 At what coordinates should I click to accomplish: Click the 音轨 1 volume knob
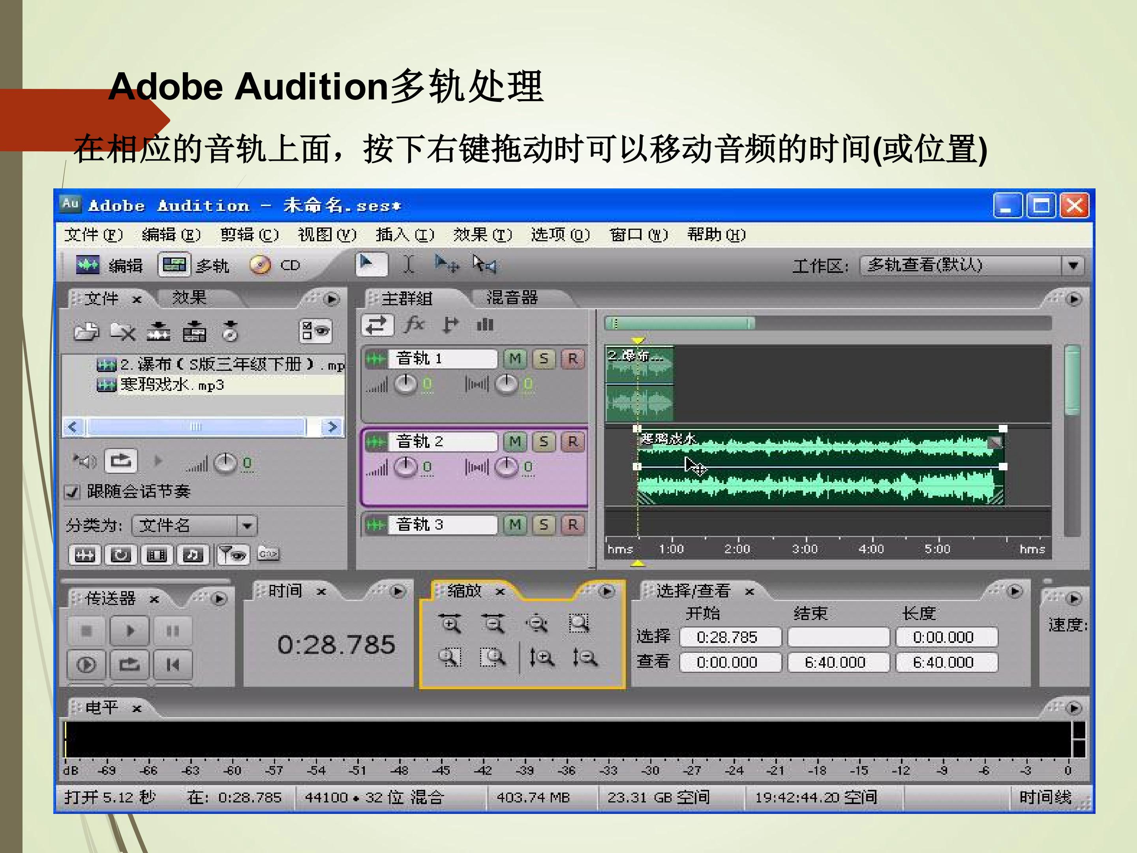coord(405,384)
